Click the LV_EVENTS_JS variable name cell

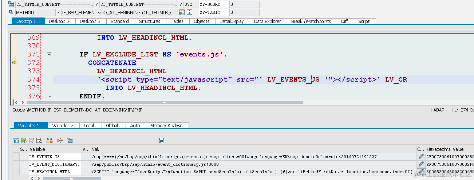tap(55, 157)
